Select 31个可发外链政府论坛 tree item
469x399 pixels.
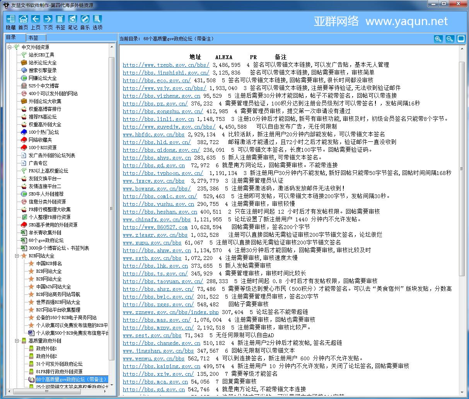(x=59, y=364)
